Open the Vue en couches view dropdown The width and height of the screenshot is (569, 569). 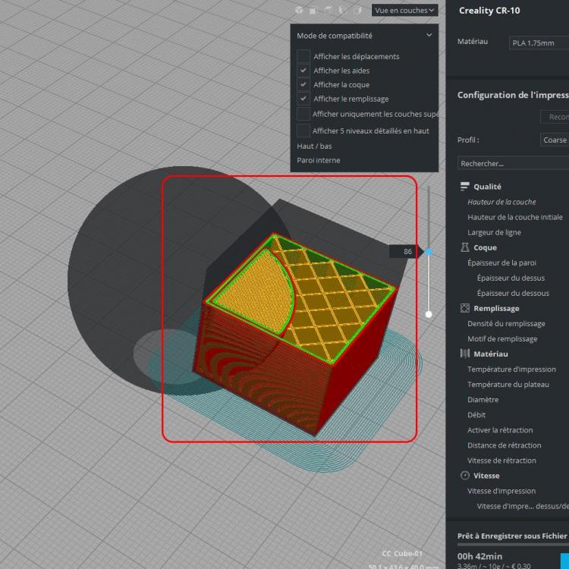[404, 10]
